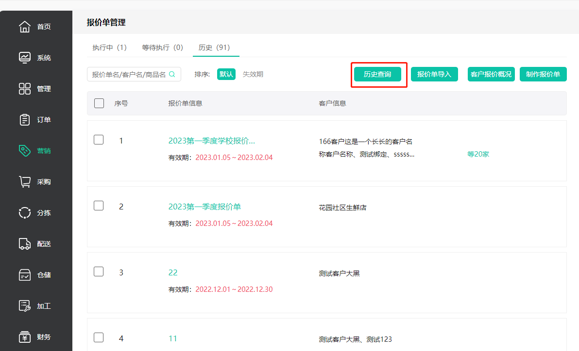Click the search magnifier icon
The image size is (579, 351).
172,74
